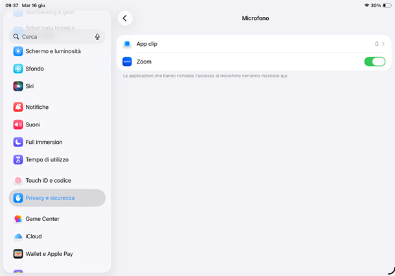Click the Mar 16 giu date

point(33,5)
